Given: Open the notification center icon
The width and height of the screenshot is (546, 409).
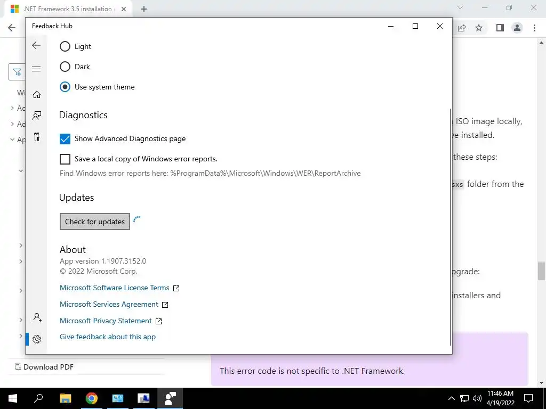Looking at the screenshot, I should pyautogui.click(x=528, y=398).
